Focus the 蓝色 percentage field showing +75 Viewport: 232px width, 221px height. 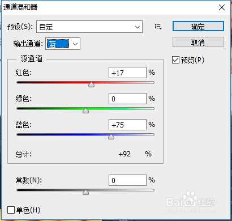(x=127, y=125)
